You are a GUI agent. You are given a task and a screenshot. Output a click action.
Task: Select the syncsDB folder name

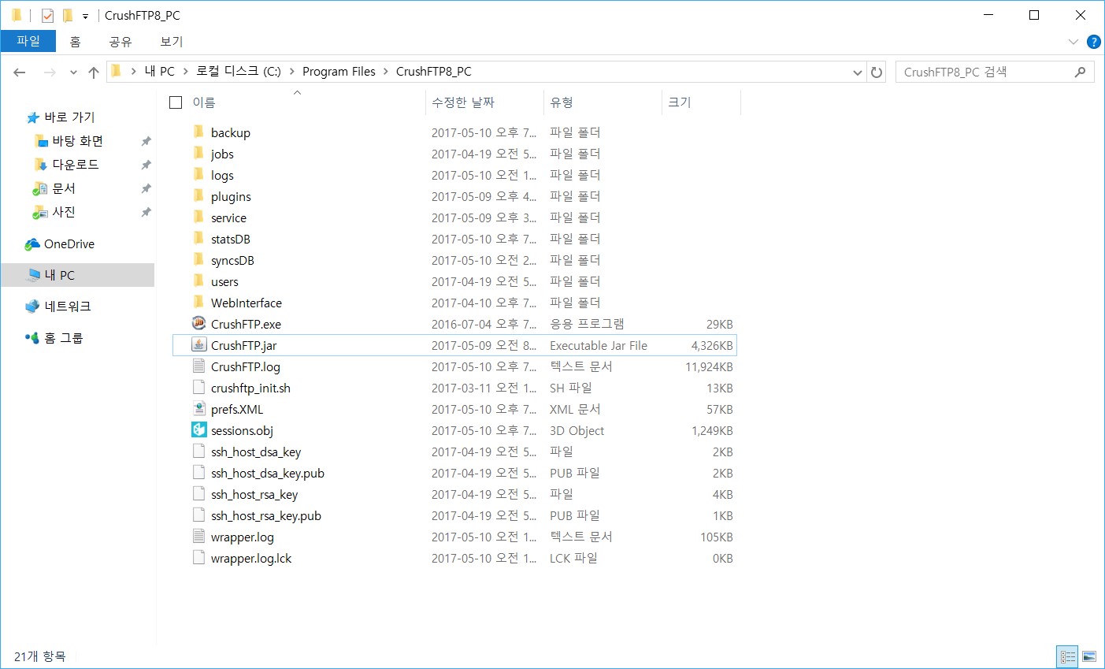pyautogui.click(x=232, y=261)
